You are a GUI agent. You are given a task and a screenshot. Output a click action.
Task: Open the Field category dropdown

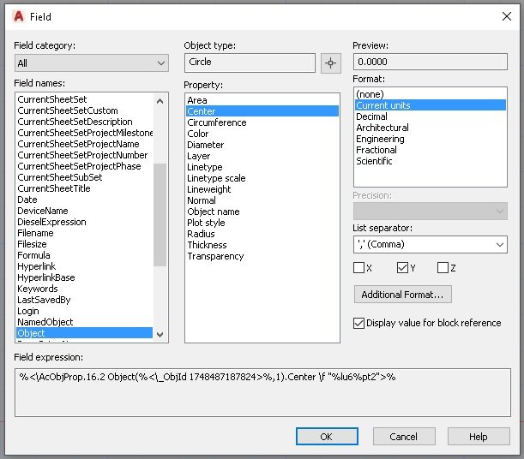point(92,63)
